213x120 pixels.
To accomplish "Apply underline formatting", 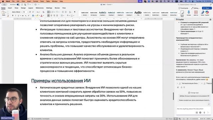I will 18,16.
